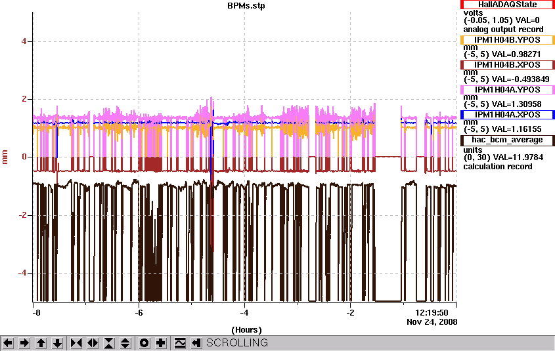
Task: Click the (Hours) x-axis title
Action: (x=246, y=330)
